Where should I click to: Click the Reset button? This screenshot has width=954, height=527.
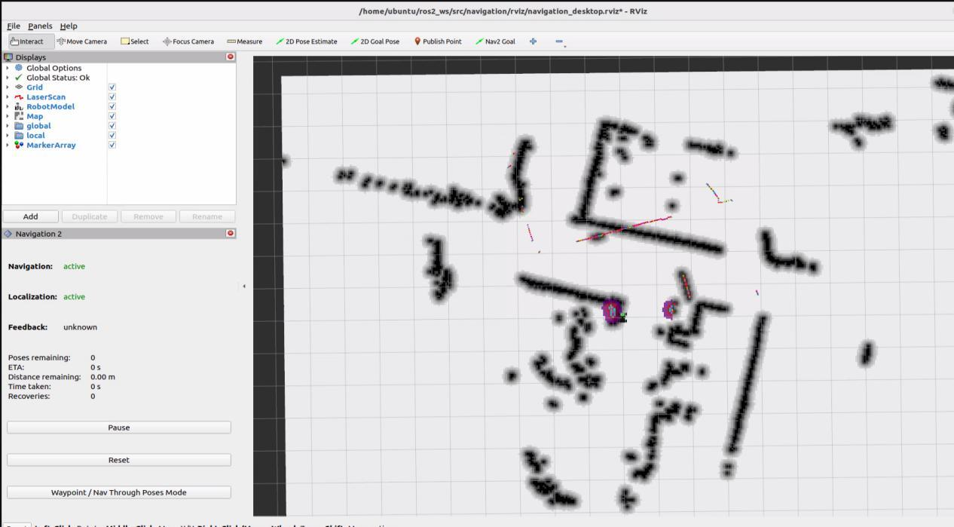click(119, 460)
